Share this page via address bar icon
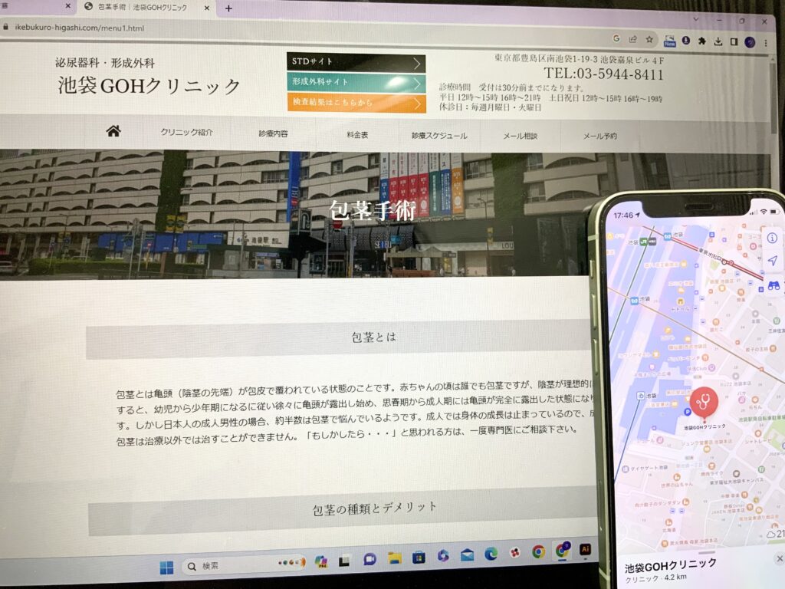The height and width of the screenshot is (589, 785). [632, 39]
